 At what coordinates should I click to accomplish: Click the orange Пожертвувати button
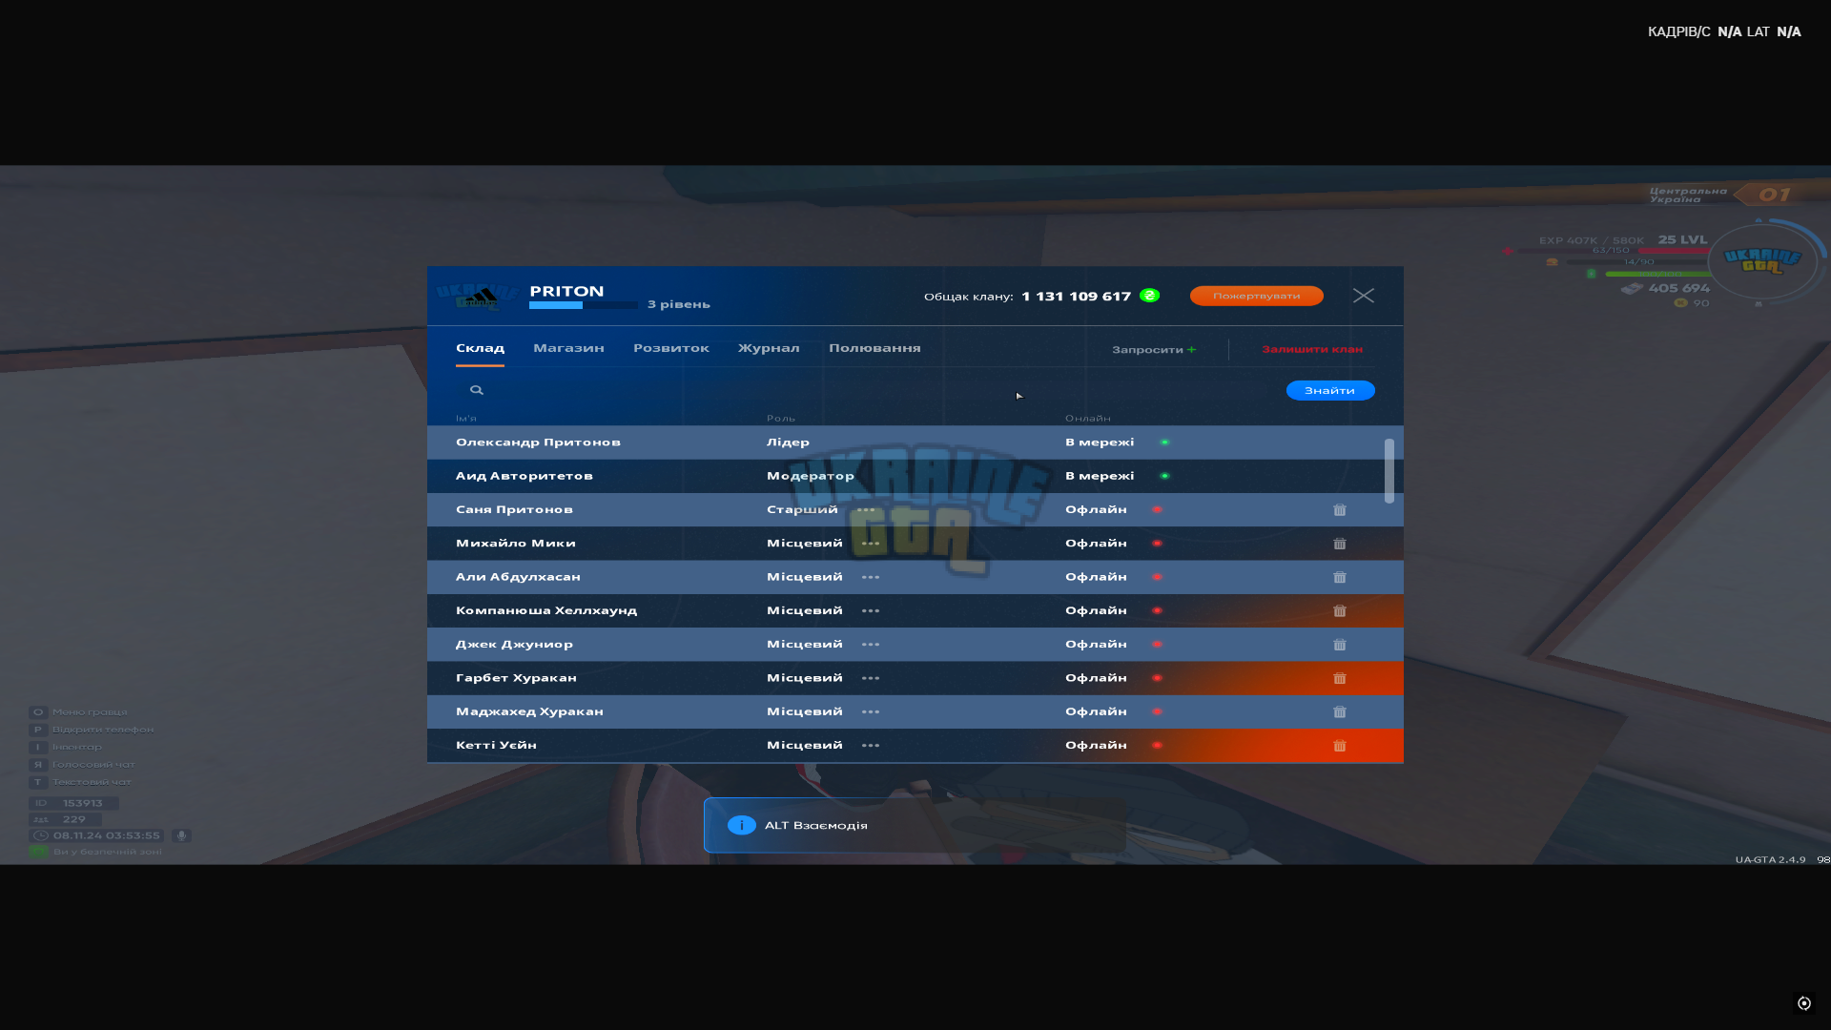click(1257, 296)
